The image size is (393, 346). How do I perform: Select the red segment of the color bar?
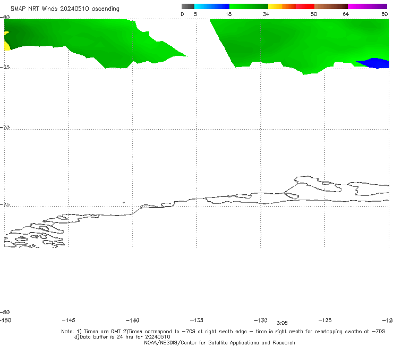[305, 6]
